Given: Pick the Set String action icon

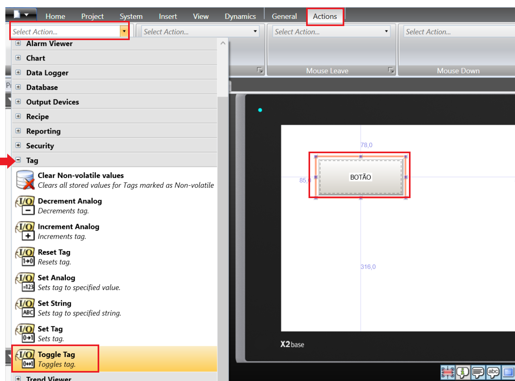Looking at the screenshot, I should point(25,308).
